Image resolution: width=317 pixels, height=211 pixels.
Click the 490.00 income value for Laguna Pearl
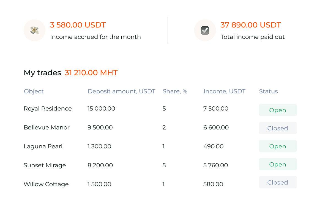coord(213,146)
